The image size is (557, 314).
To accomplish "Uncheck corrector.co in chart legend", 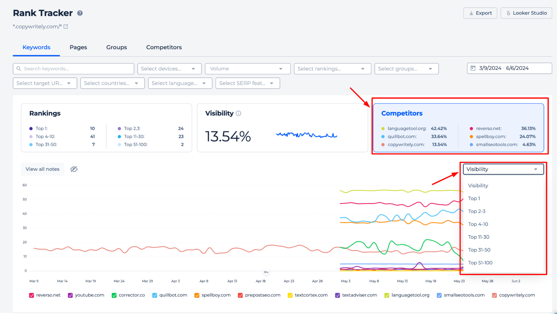I will click(114, 295).
